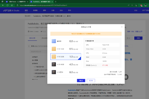
Task: Cancel the dialog with the 取消 button
Action: [x=91, y=80]
